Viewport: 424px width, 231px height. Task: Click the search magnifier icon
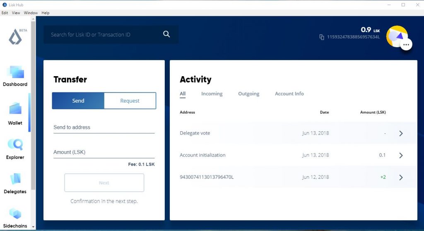coord(166,34)
